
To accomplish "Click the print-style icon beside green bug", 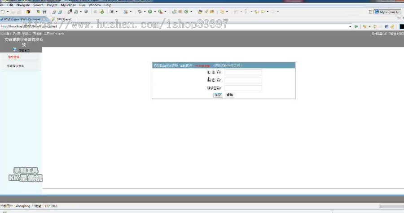I will coord(44,12).
